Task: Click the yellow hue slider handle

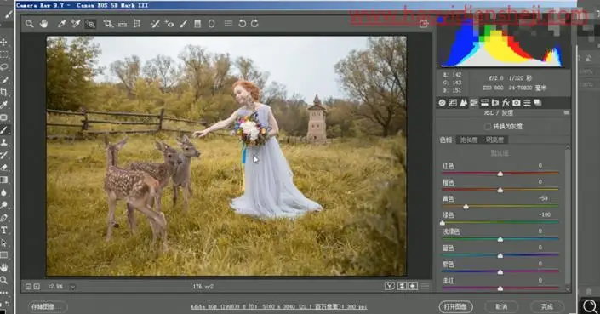Action: (x=466, y=207)
